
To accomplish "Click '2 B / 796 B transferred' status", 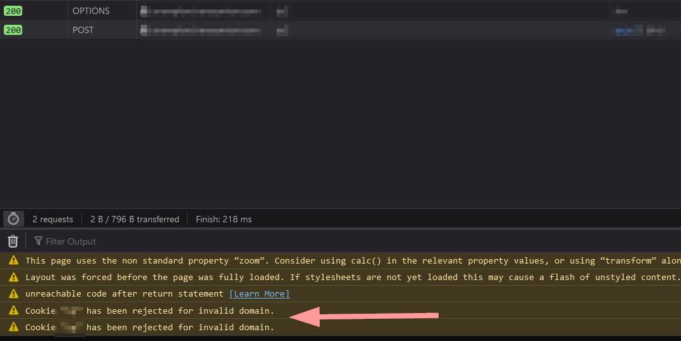I will tap(135, 219).
